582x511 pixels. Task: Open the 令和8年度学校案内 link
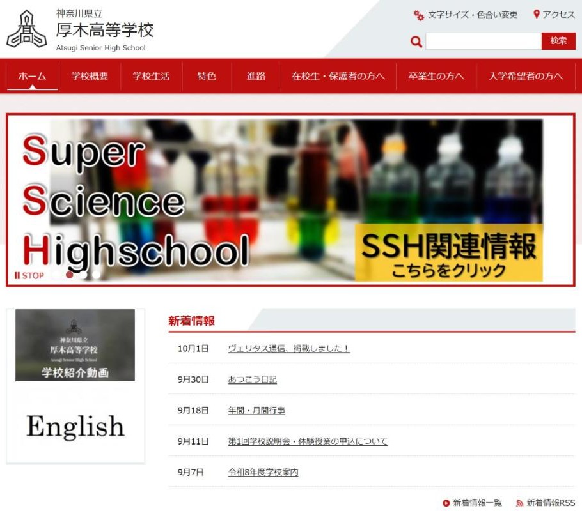point(263,472)
